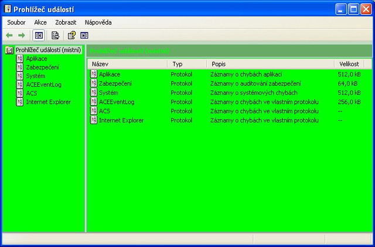
Task: Click the root Prohlížeč událostí tree icon
Action: pyautogui.click(x=9, y=50)
